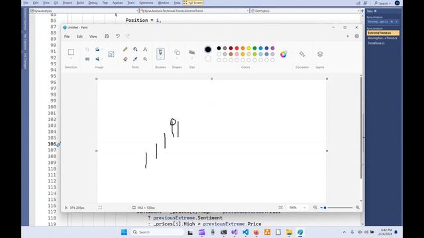424x238 pixels.
Task: Choose the Magnifier tool
Action: click(x=145, y=59)
